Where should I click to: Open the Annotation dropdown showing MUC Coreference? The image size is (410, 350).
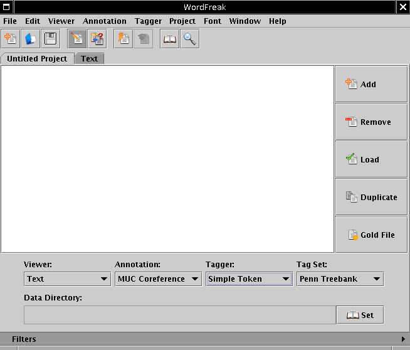coord(158,278)
